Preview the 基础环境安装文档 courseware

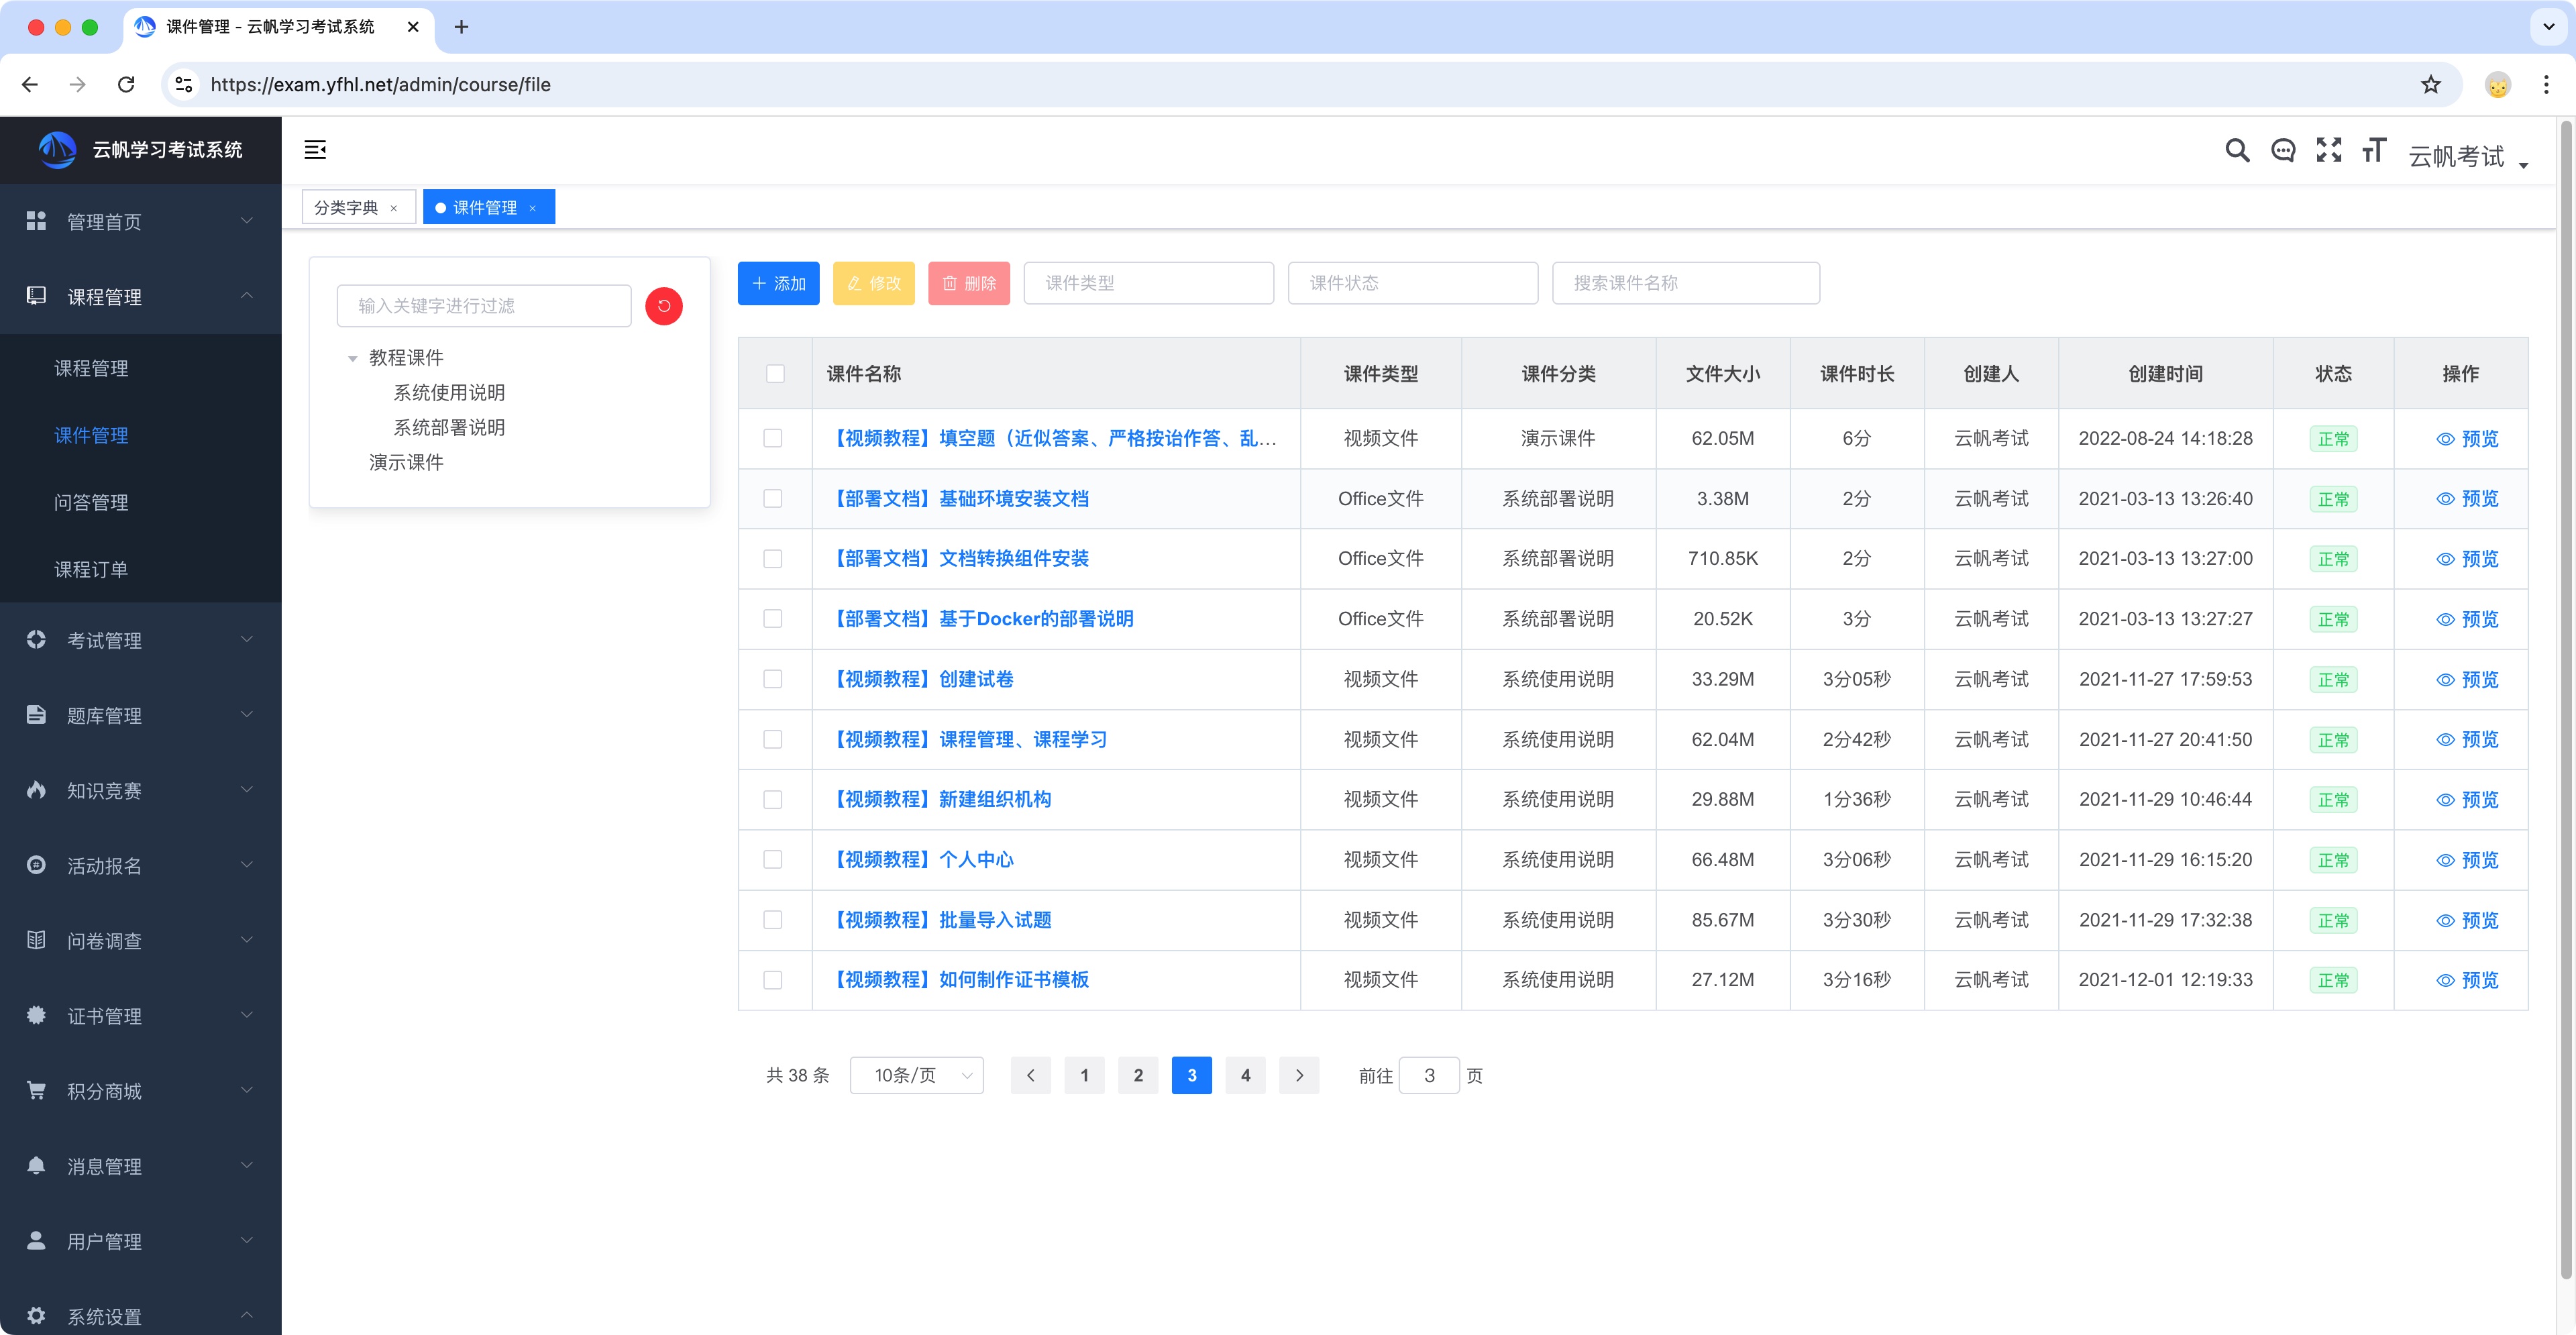pos(2467,499)
